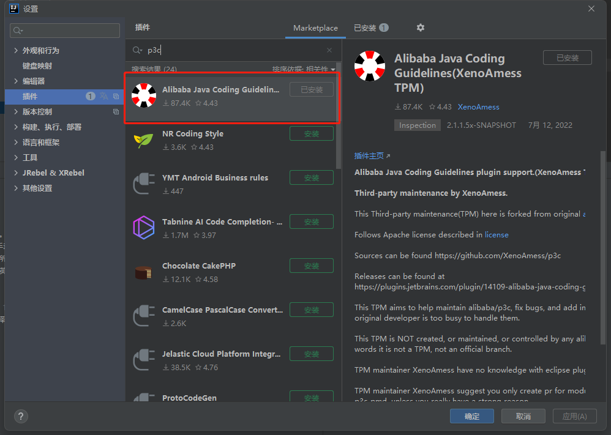Install YMT Android Business rules plugin
The height and width of the screenshot is (435, 611).
[312, 177]
